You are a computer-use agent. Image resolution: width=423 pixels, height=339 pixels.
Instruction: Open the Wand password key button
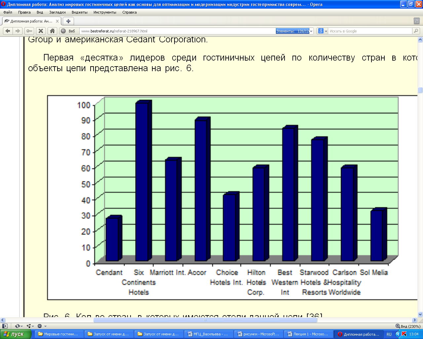29,31
